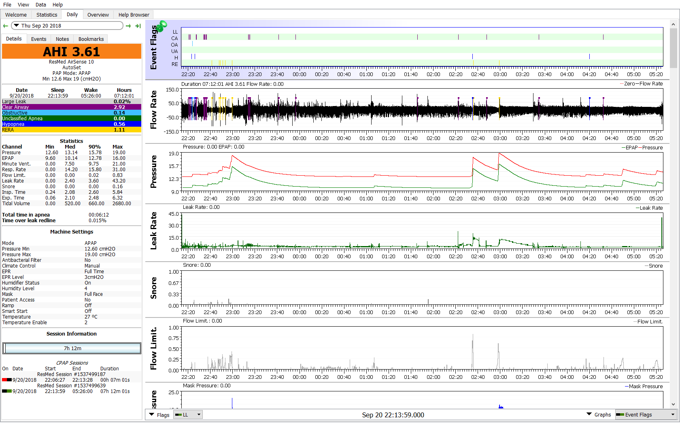
Task: Go to previous day with green left arrow
Action: point(6,26)
